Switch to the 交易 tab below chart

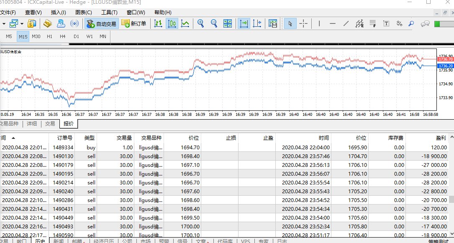pos(50,124)
